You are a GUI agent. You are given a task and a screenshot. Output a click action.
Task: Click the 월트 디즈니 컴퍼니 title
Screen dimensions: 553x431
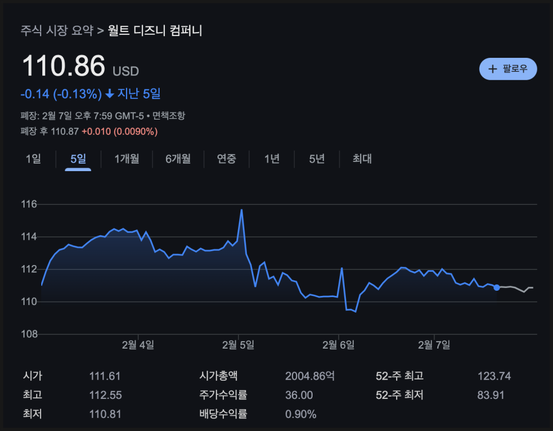155,30
